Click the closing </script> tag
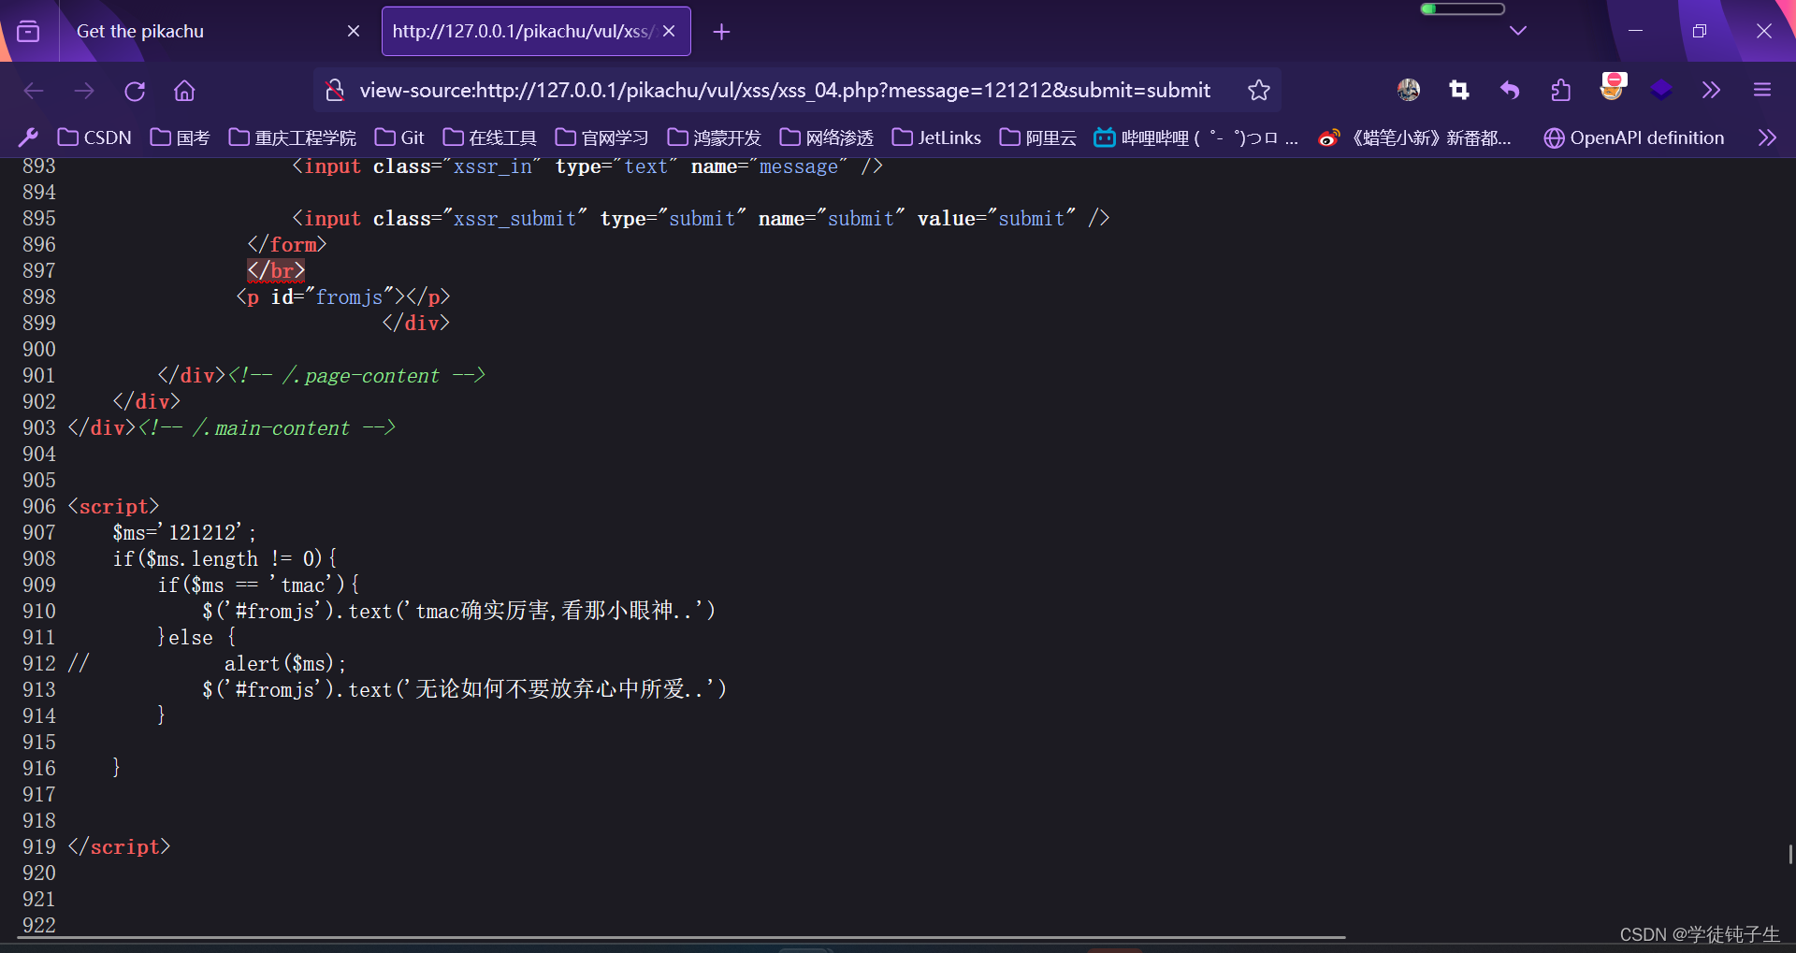Viewport: 1796px width, 953px height. pos(119,846)
